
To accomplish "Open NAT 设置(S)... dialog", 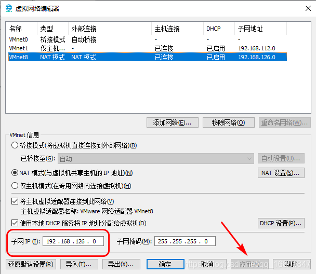I will pyautogui.click(x=281, y=173).
